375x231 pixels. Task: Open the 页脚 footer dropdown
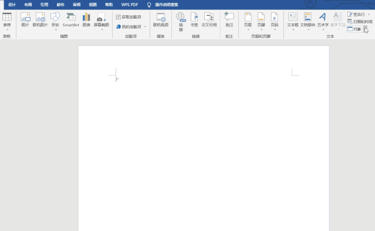[261, 22]
